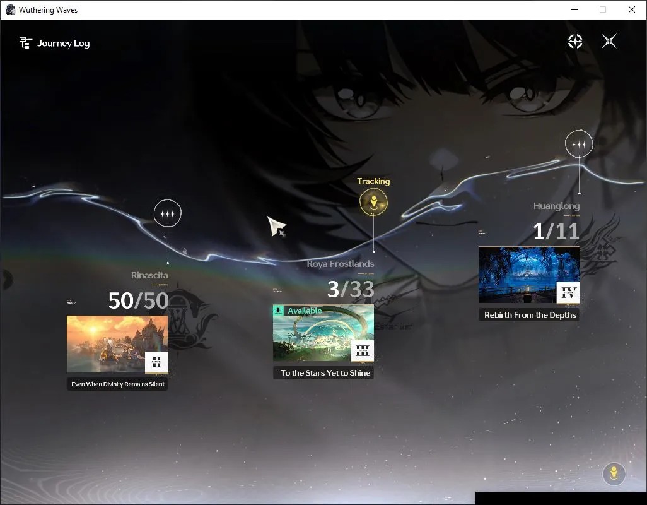Click the download icon next to Available
The image size is (647, 505).
tap(279, 310)
